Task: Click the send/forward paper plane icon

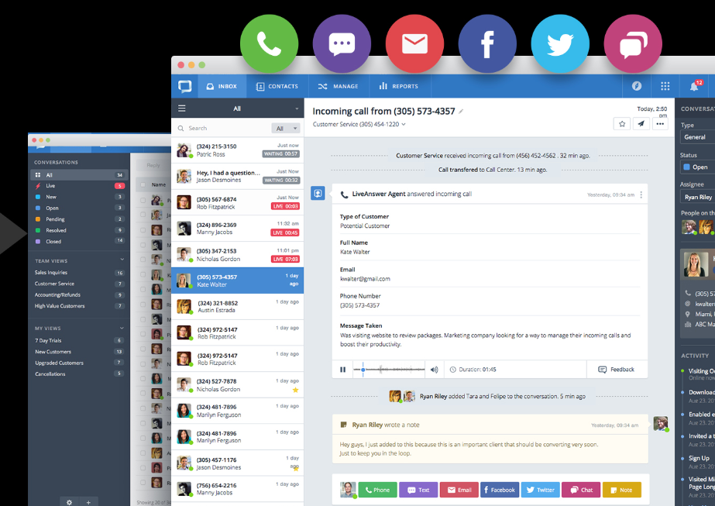Action: (641, 123)
